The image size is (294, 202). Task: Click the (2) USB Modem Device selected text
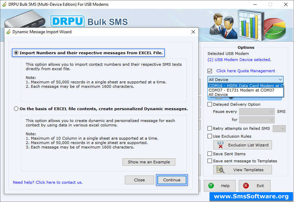pyautogui.click(x=239, y=60)
